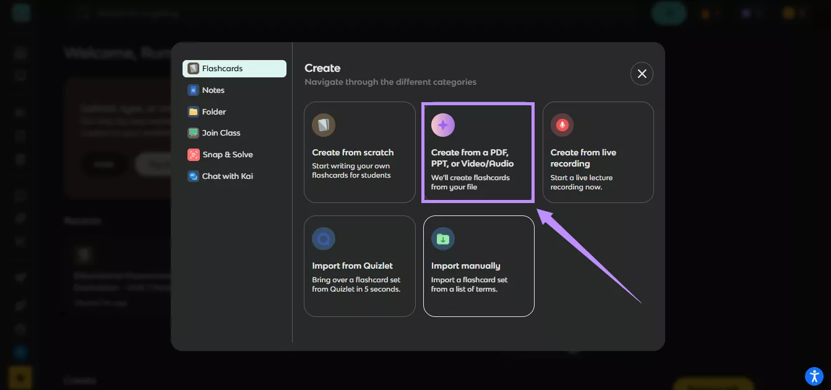Switch to the Folder category
831x390 pixels.
pyautogui.click(x=213, y=111)
